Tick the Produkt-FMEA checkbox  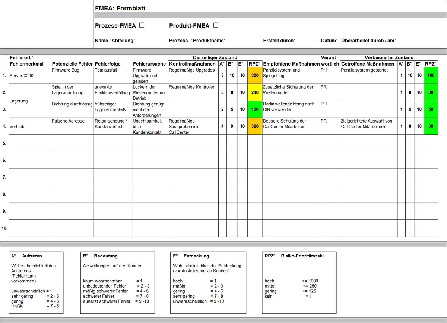[x=216, y=25]
